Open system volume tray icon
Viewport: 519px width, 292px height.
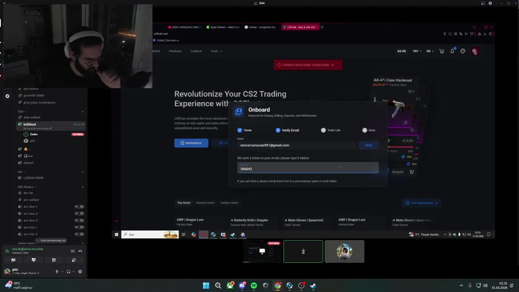point(485,286)
